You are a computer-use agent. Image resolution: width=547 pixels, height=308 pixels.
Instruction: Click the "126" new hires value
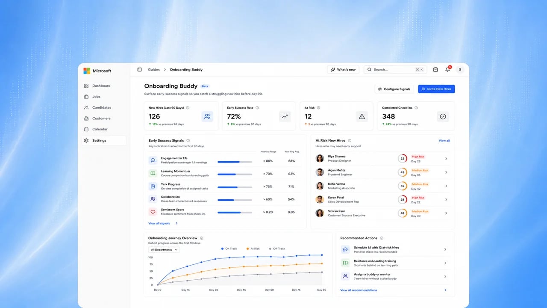[x=154, y=116]
